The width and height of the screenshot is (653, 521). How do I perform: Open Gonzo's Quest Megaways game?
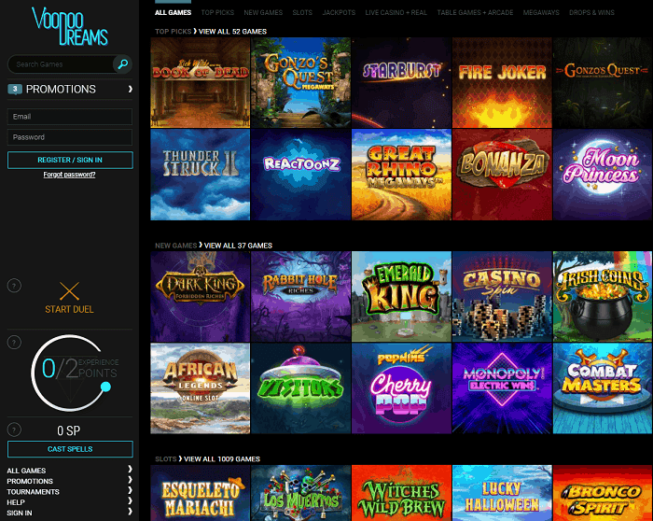pos(300,82)
